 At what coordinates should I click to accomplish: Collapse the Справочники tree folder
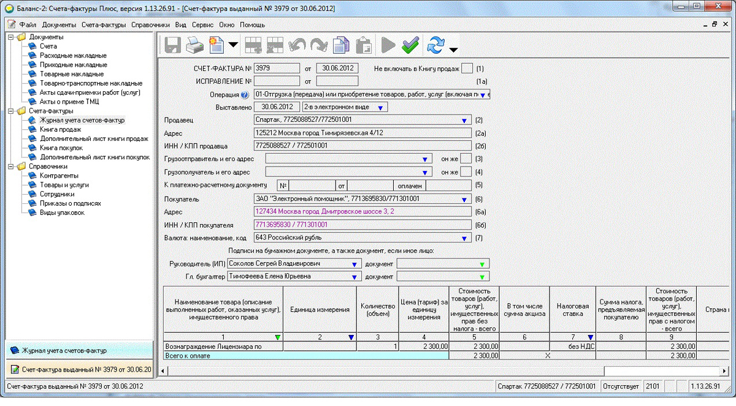[11, 166]
